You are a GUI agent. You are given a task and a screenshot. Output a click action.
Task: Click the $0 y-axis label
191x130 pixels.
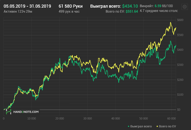tap(179, 110)
